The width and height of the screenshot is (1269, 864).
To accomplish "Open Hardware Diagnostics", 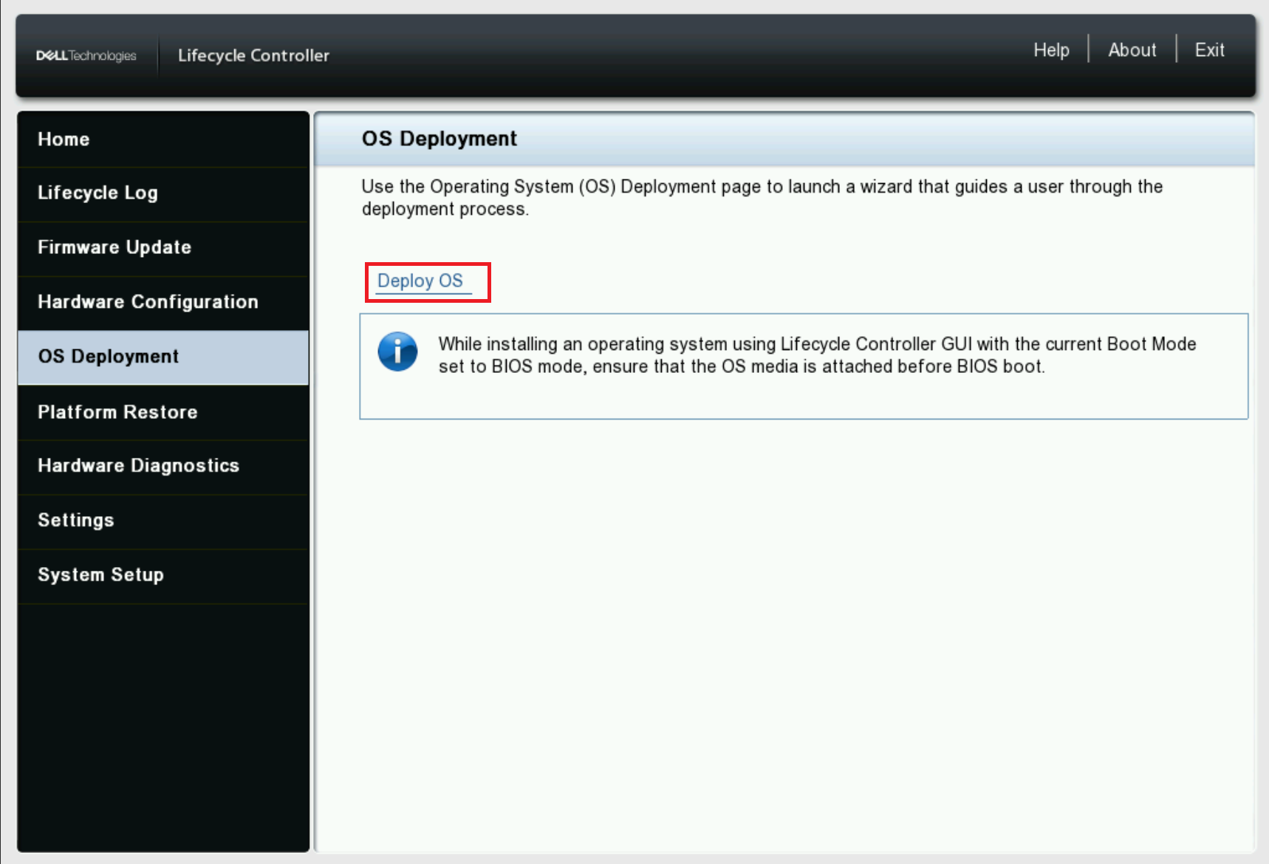I will point(138,465).
